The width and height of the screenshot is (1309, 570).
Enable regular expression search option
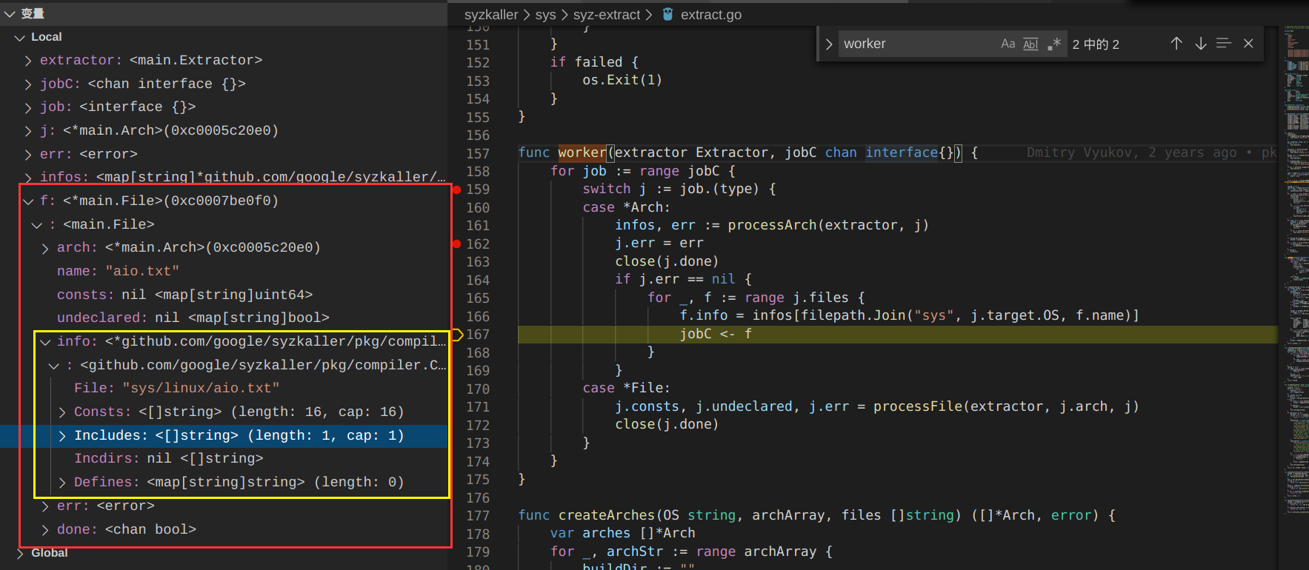[x=1054, y=44]
